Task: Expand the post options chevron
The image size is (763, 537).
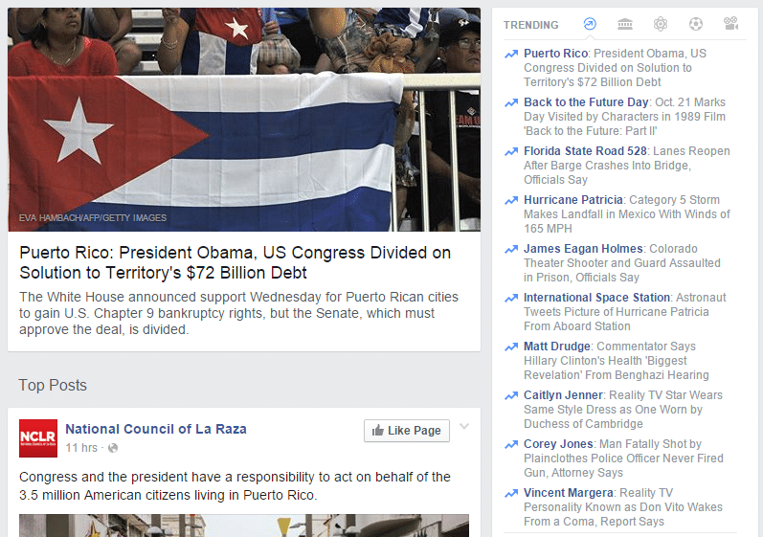Action: click(x=464, y=427)
